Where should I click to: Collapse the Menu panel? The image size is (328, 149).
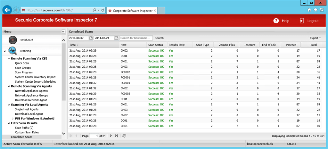point(63,32)
